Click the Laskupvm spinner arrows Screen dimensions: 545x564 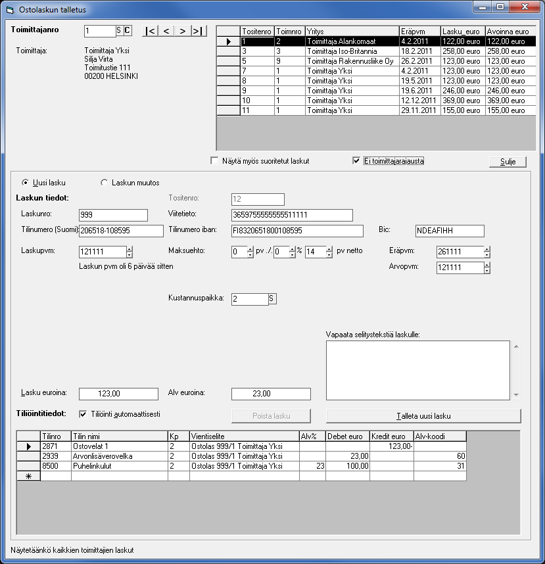click(x=130, y=252)
